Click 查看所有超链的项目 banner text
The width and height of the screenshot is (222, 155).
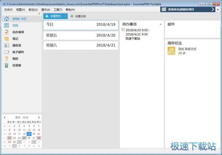tap(181, 9)
